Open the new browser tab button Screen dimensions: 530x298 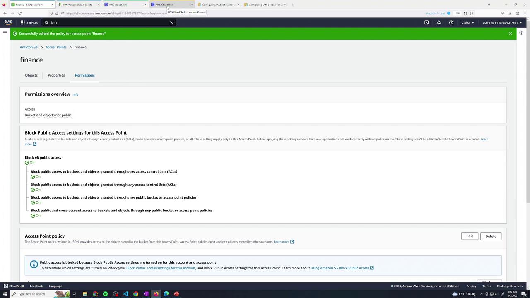pyautogui.click(x=293, y=5)
